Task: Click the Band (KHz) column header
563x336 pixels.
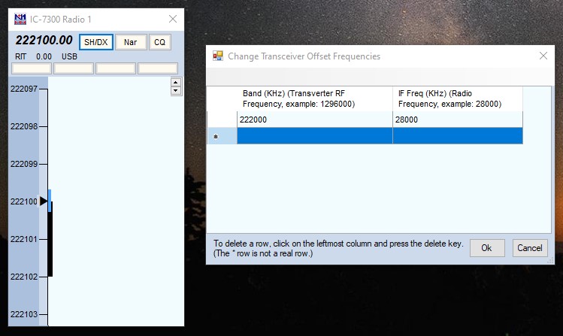Action: (314, 98)
